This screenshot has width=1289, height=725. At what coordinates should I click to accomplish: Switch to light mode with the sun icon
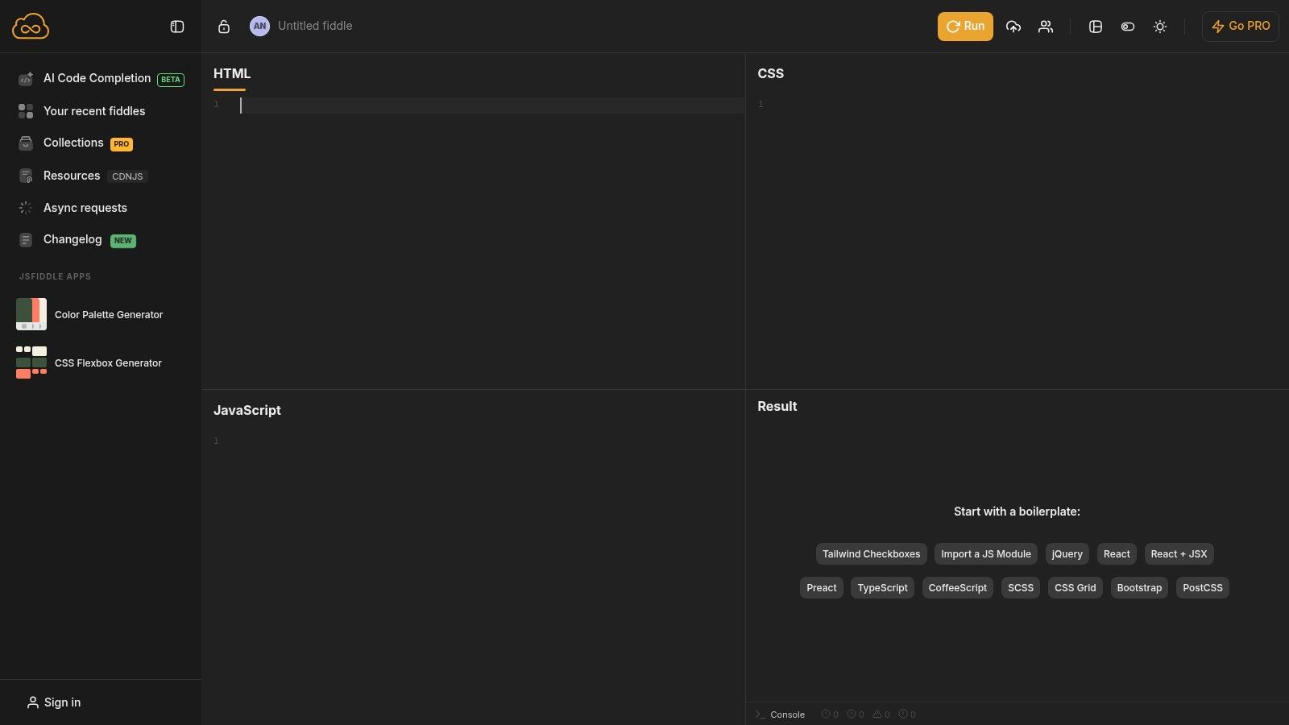click(1159, 26)
